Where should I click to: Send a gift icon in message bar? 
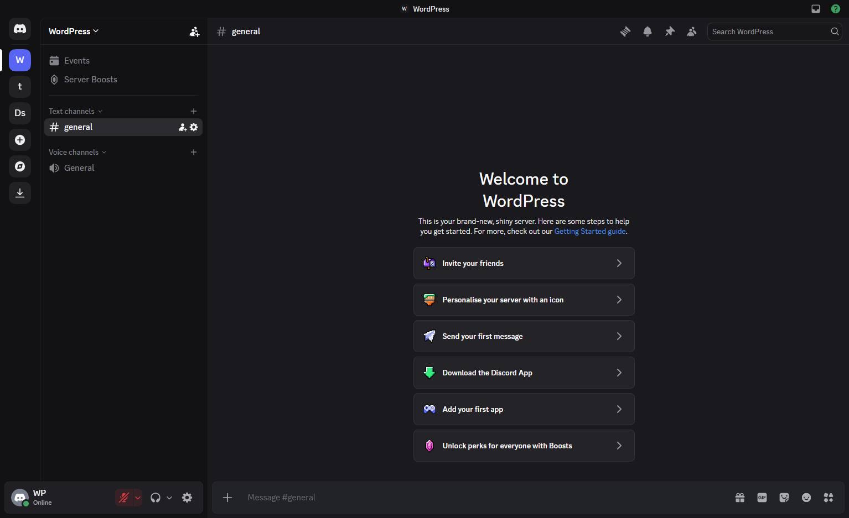(740, 498)
